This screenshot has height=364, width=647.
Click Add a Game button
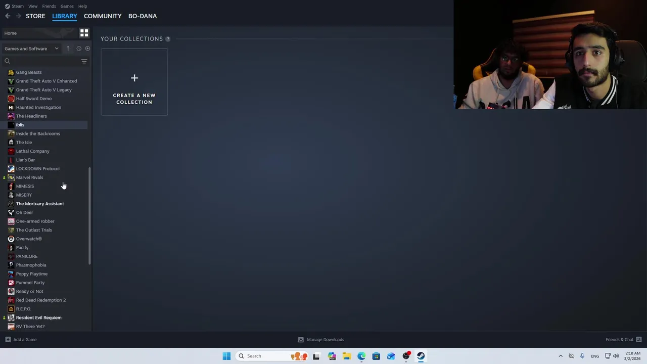tap(21, 340)
